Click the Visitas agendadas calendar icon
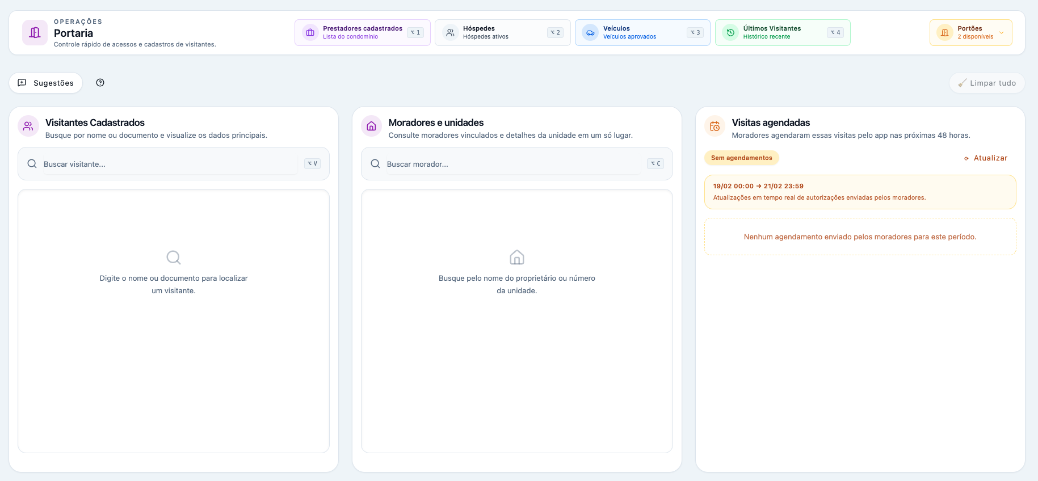Image resolution: width=1038 pixels, height=481 pixels. tap(715, 126)
